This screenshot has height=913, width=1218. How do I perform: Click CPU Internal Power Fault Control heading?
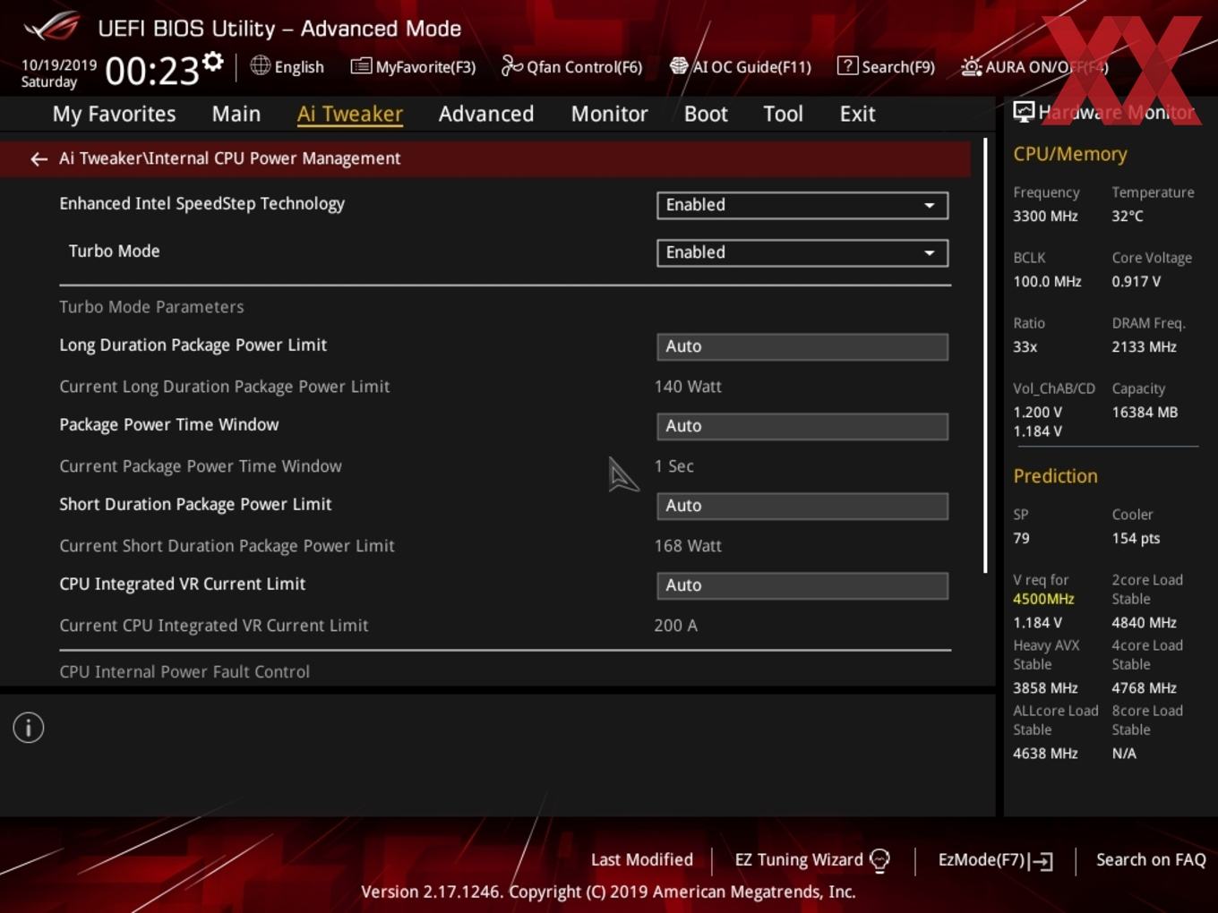[184, 672]
